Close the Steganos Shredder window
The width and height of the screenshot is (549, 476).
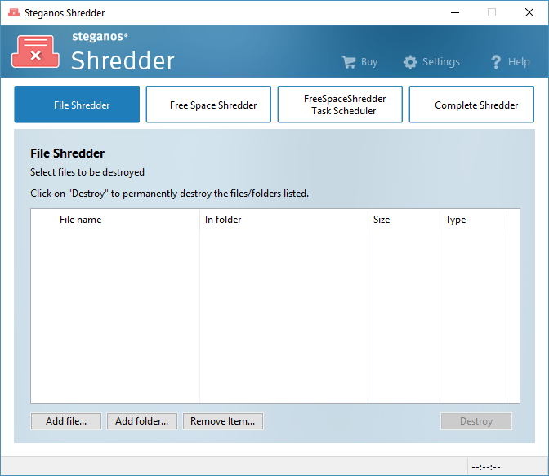point(529,12)
